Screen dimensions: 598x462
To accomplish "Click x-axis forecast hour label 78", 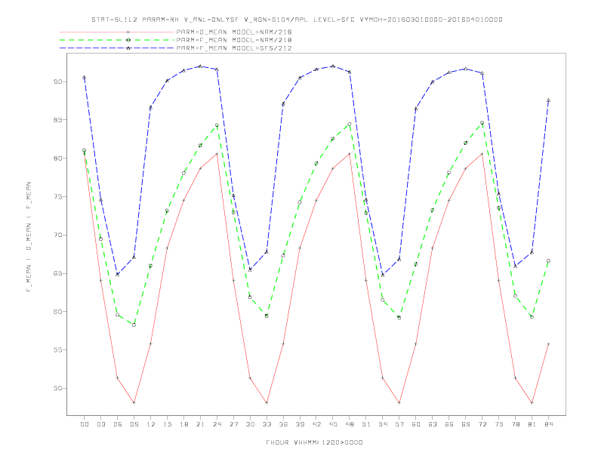I will [x=515, y=424].
